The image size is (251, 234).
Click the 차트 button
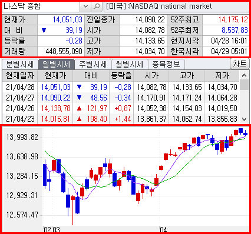[x=239, y=63]
